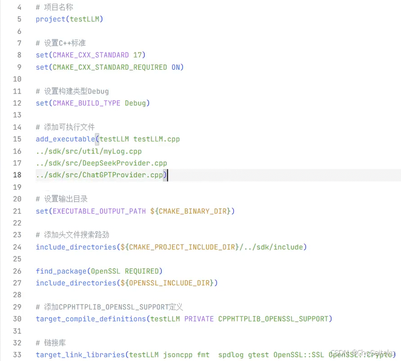Click the CMAKE_CXX_STANDARD_REQUIRED ON line

(x=110, y=67)
